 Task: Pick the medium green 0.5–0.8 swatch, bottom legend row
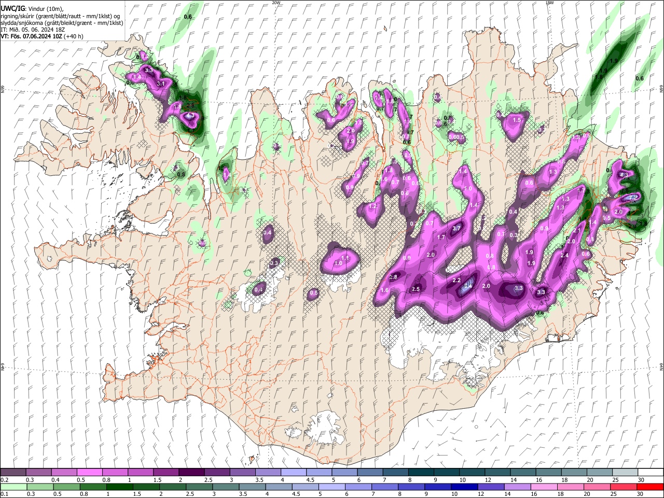[x=66, y=487]
